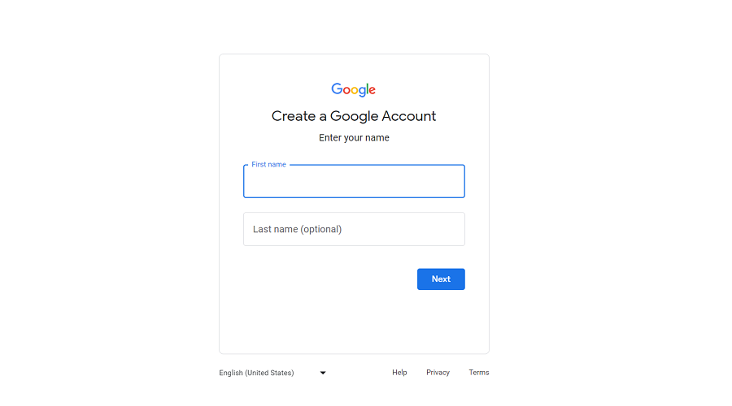Click the blue capital G in Google logo
This screenshot has height=406, width=732.
coord(337,89)
